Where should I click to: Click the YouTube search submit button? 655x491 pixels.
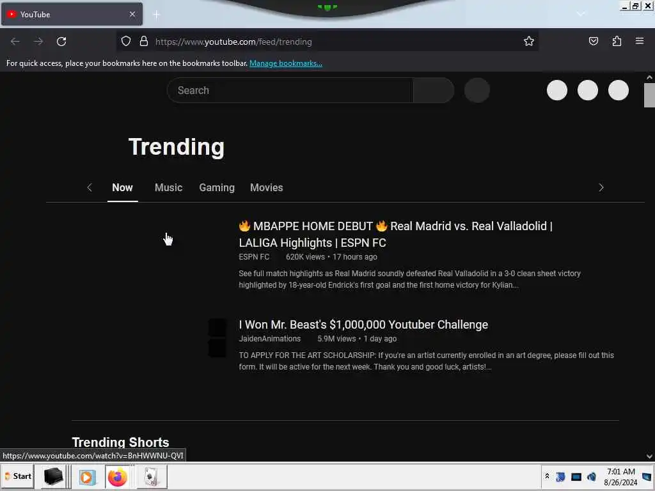(434, 90)
